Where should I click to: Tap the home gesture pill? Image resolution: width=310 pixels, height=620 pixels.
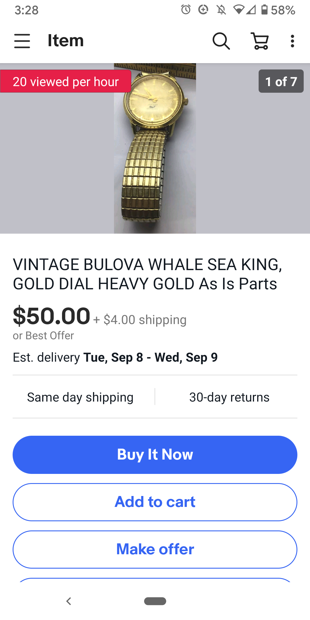[155, 601]
